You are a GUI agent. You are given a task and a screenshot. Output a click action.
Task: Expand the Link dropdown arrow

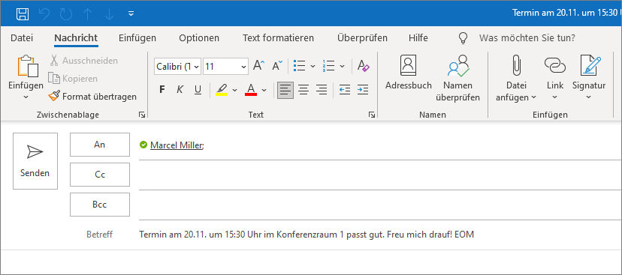pos(554,97)
